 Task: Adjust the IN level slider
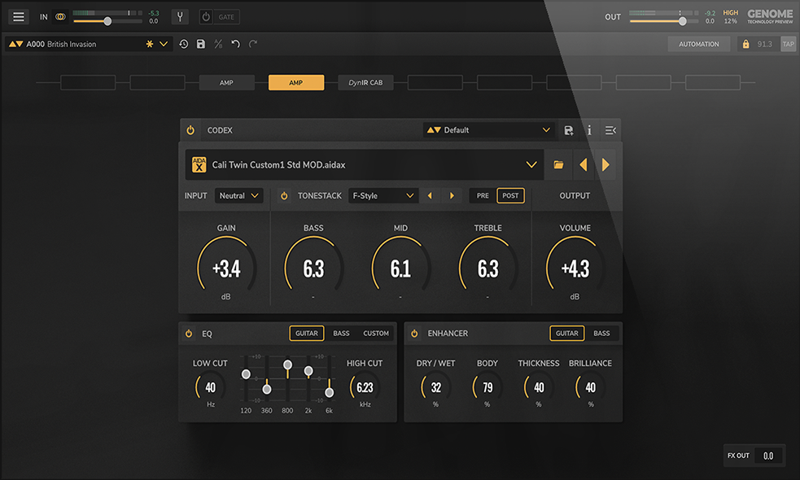(107, 21)
